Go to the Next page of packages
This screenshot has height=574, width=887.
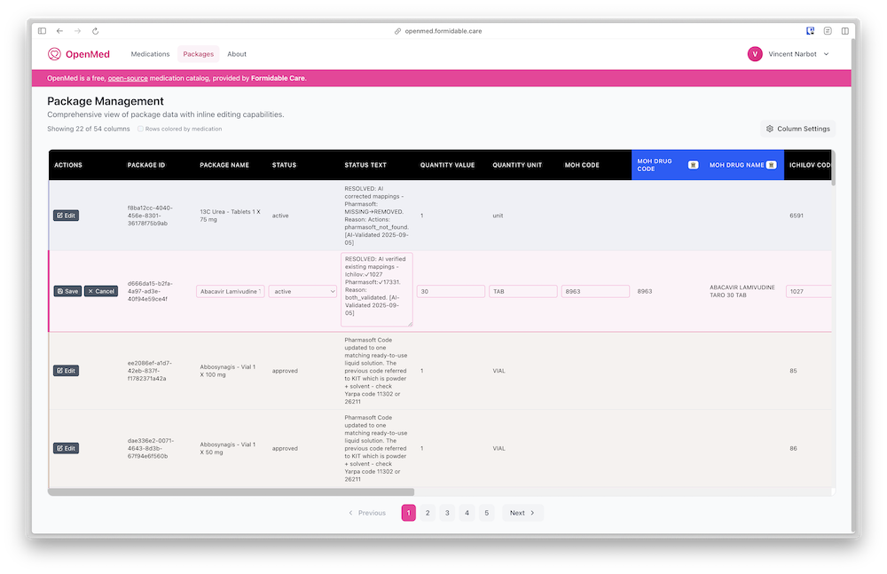[x=522, y=513]
